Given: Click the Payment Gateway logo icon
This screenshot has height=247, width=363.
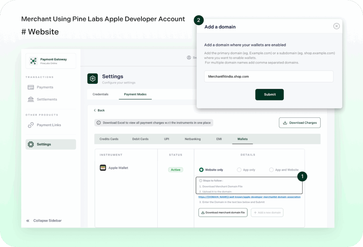Looking at the screenshot, I should coord(33,61).
